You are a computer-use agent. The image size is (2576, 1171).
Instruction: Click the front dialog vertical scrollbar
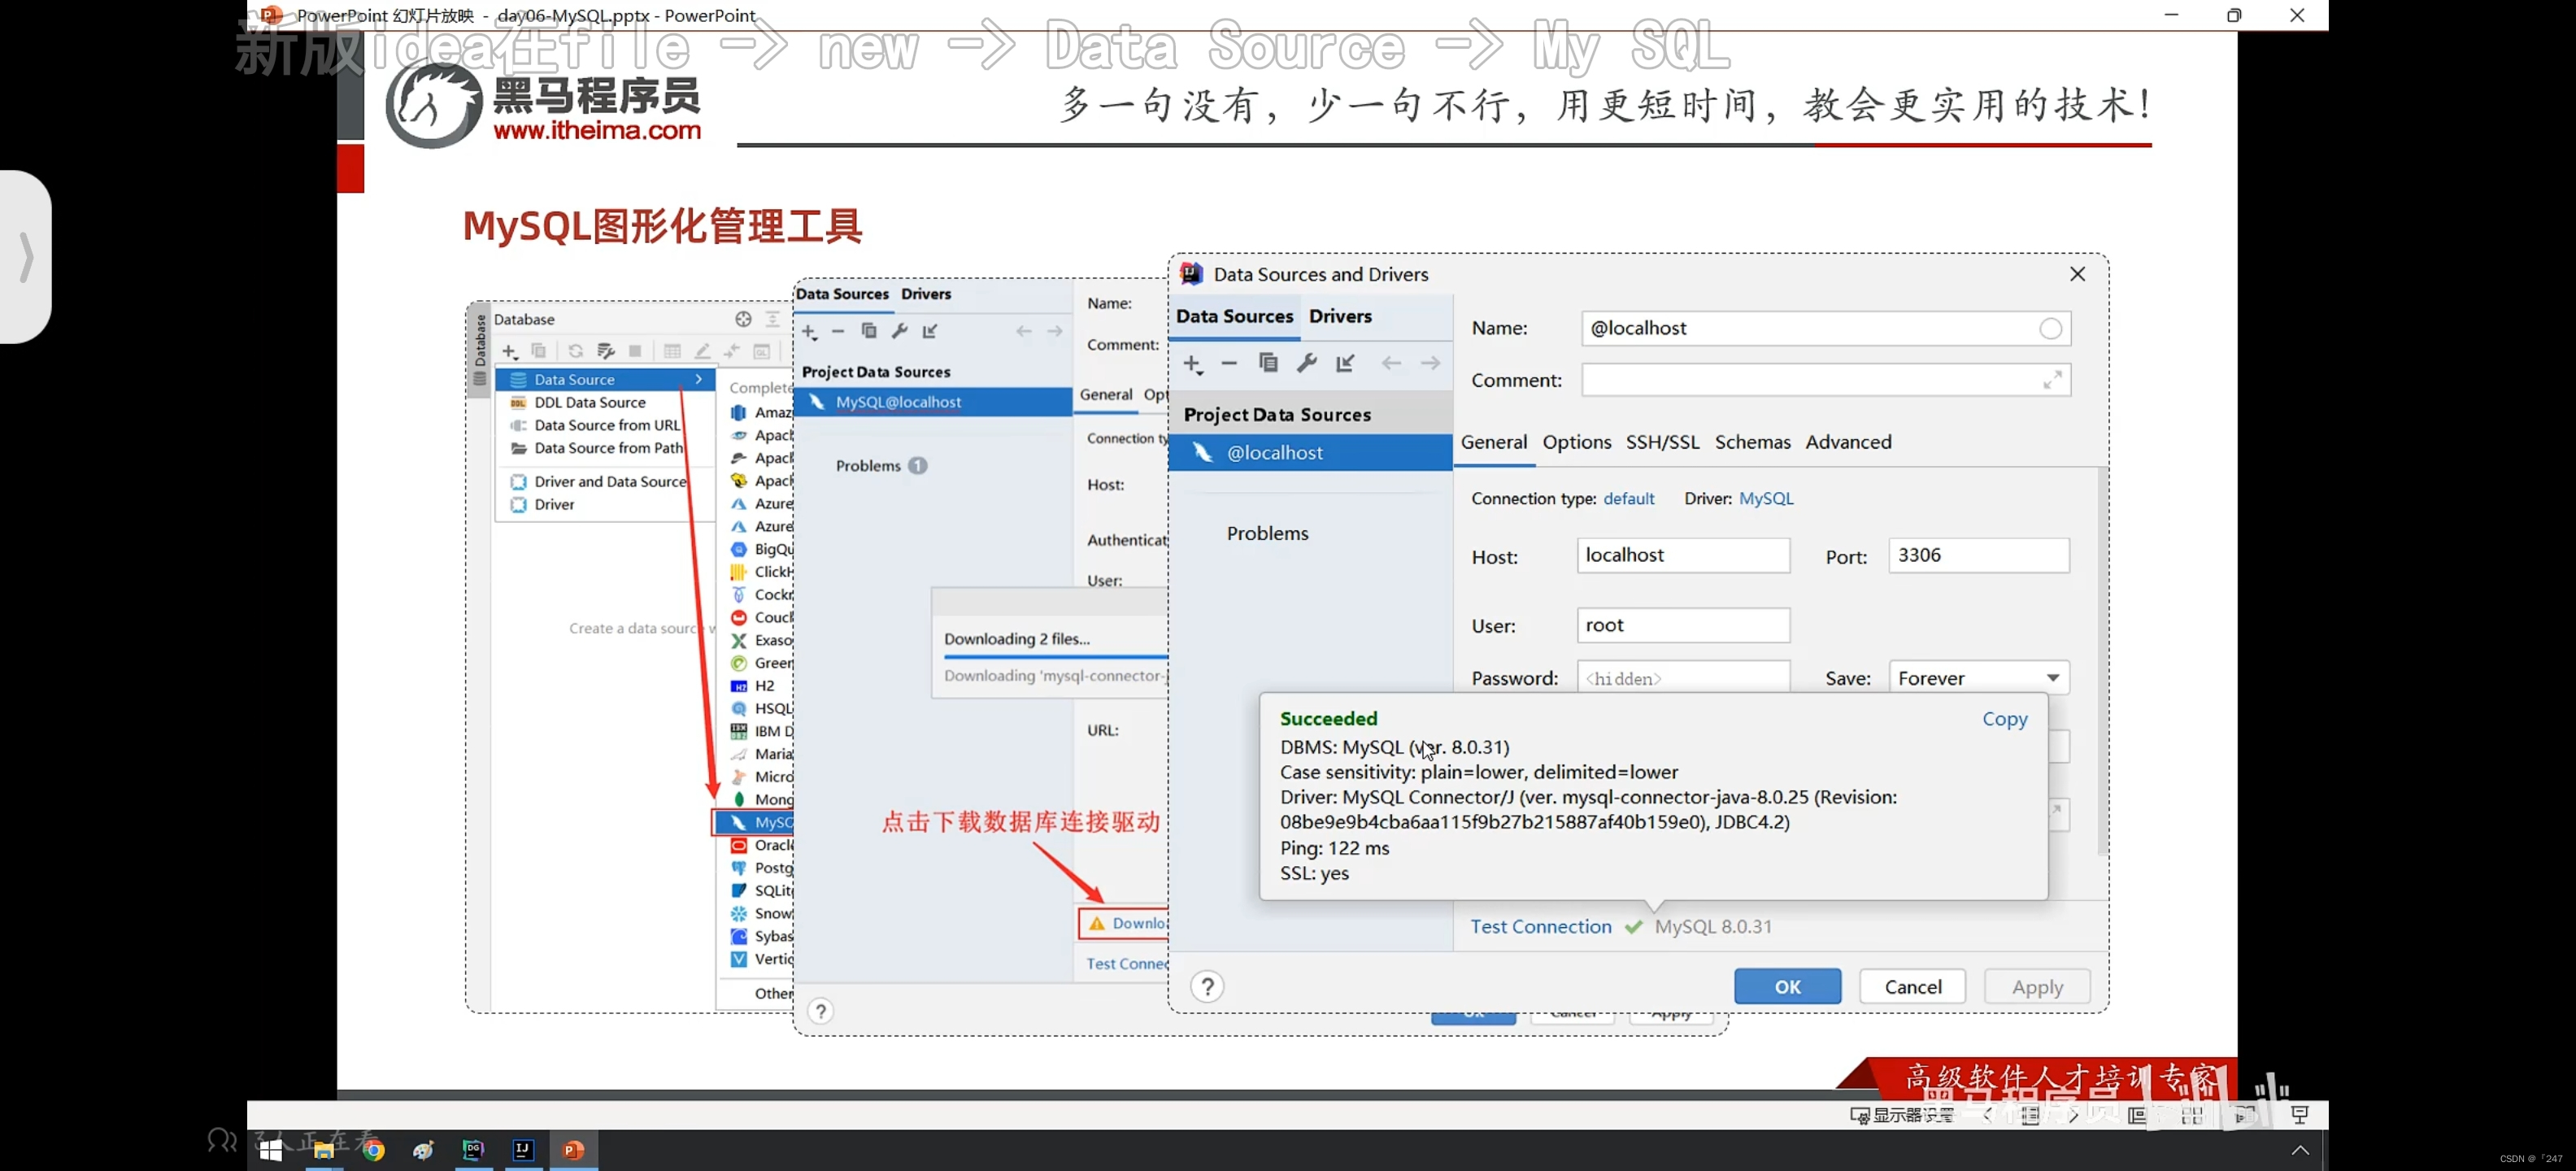(x=2102, y=660)
